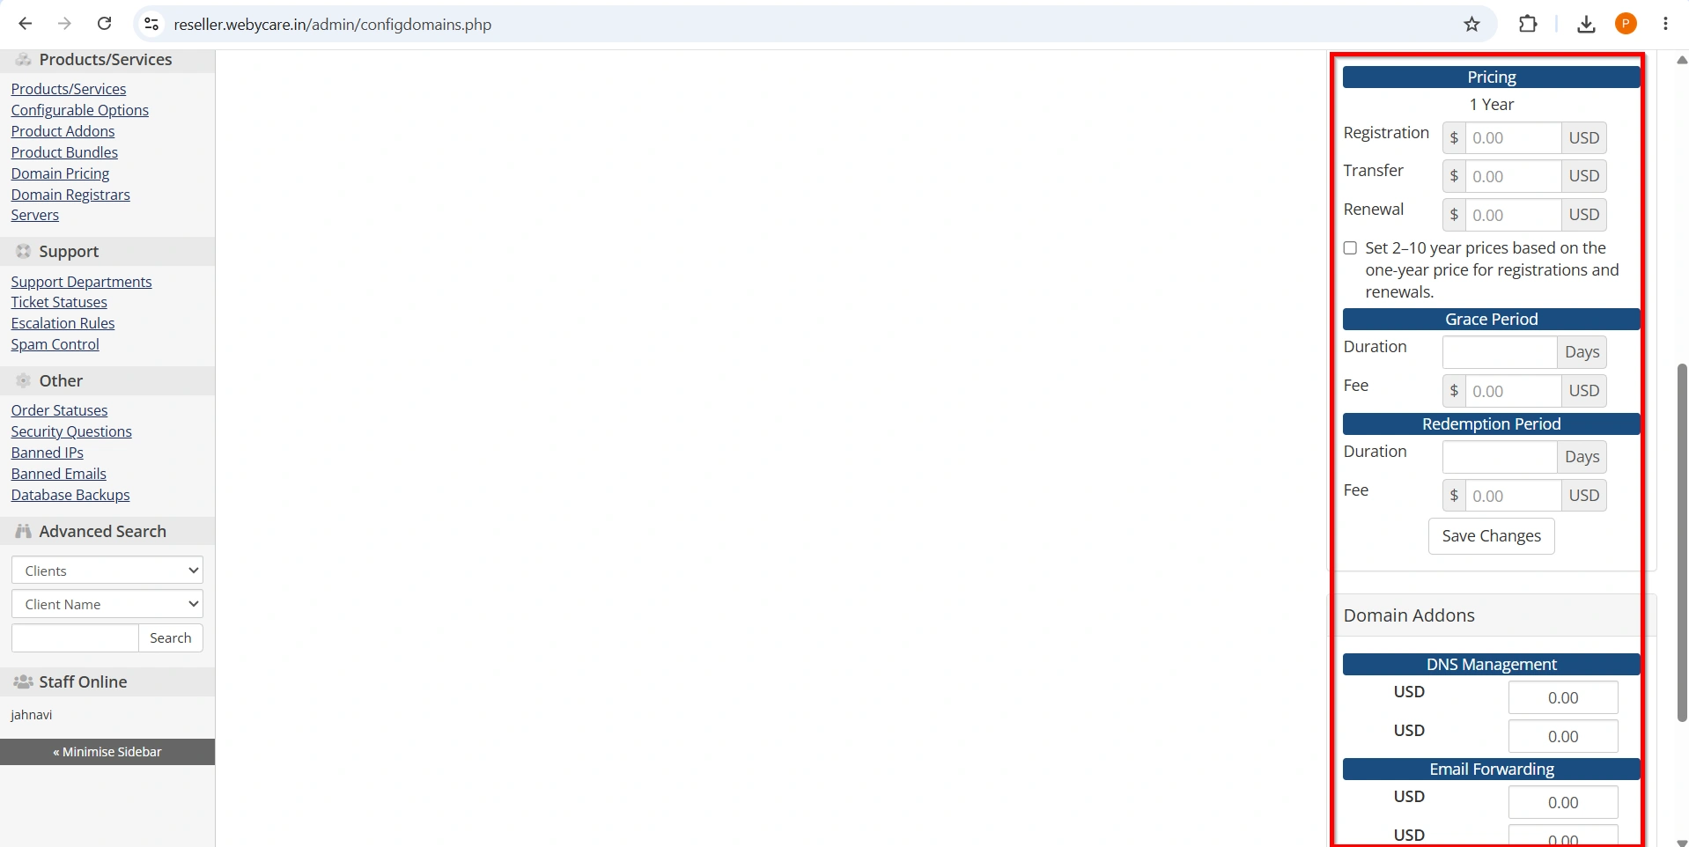
Task: Click the Grace Period header bar
Action: click(1491, 320)
